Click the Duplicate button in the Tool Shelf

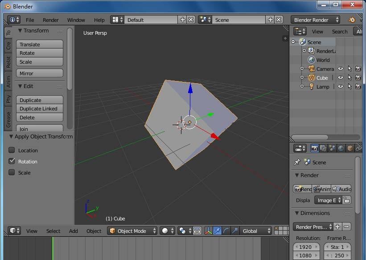pyautogui.click(x=39, y=100)
